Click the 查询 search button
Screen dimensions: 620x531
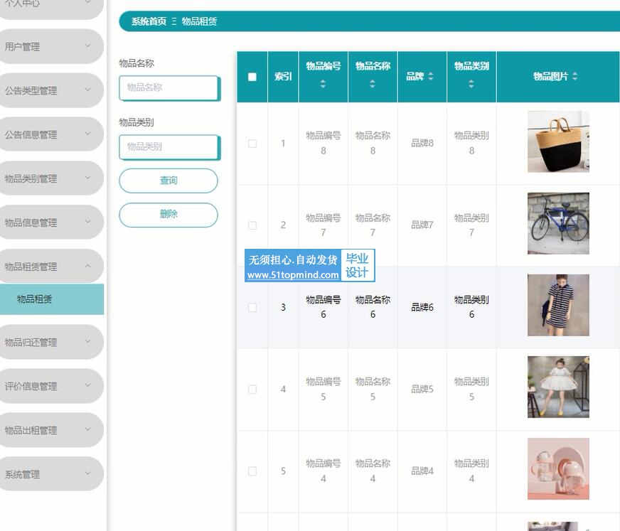point(169,181)
